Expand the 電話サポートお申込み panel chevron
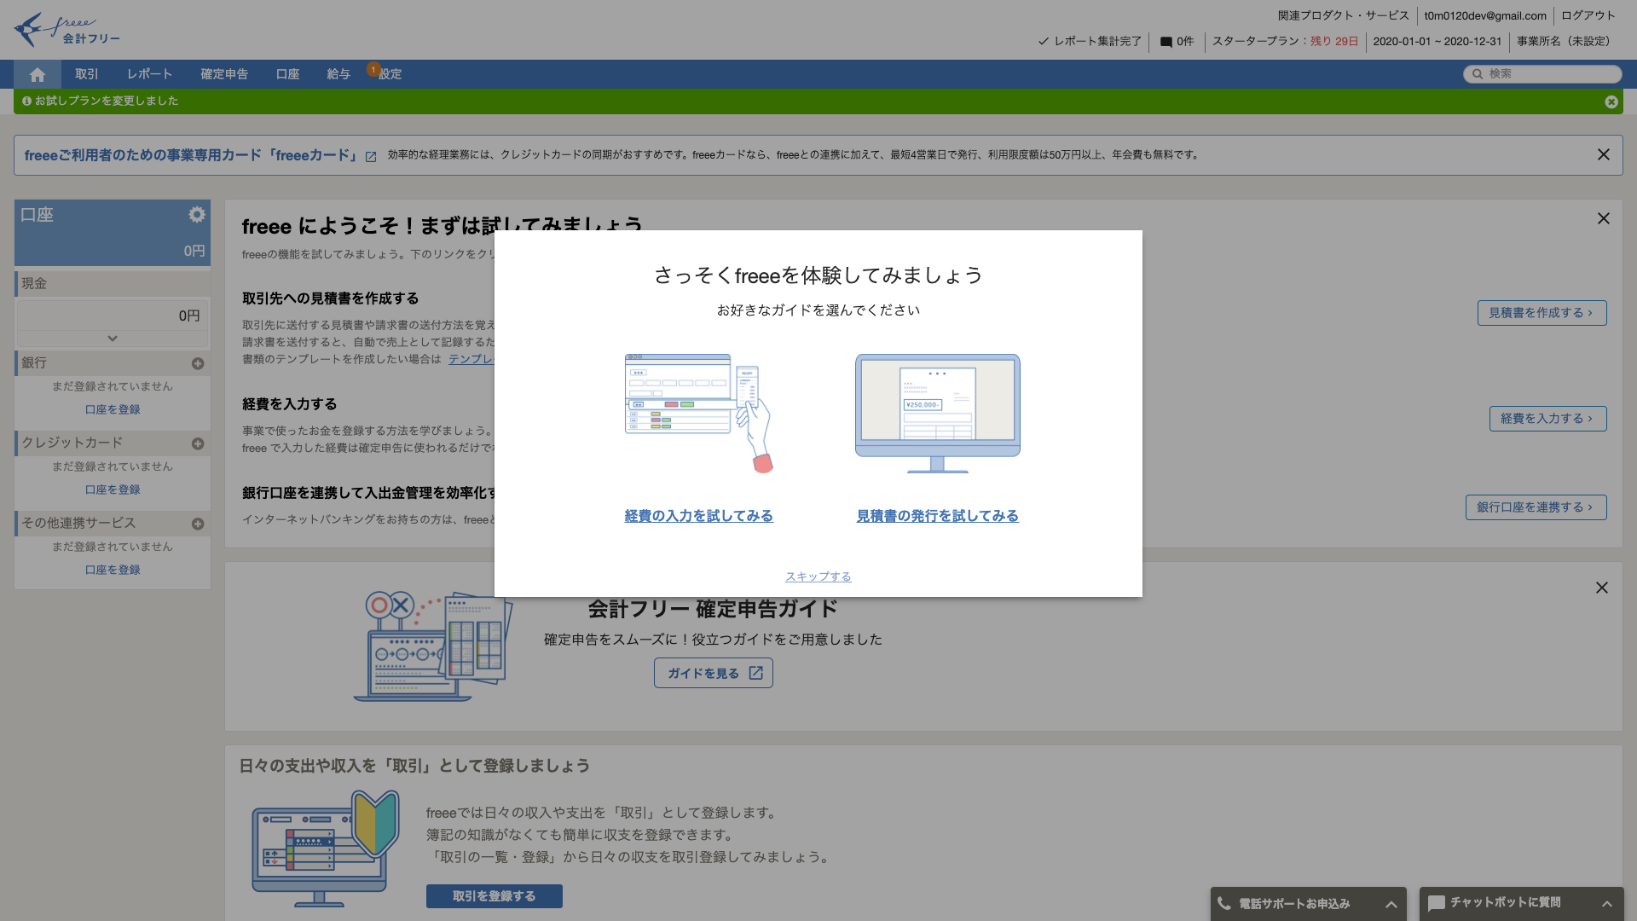Screen dimensions: 1637x921 1391,904
